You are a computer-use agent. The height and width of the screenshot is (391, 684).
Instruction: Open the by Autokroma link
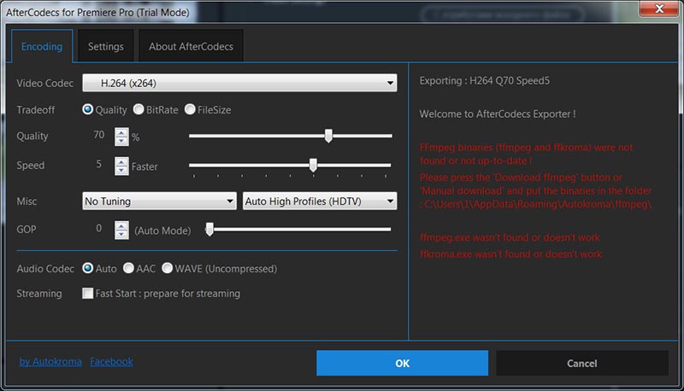pyautogui.click(x=50, y=361)
